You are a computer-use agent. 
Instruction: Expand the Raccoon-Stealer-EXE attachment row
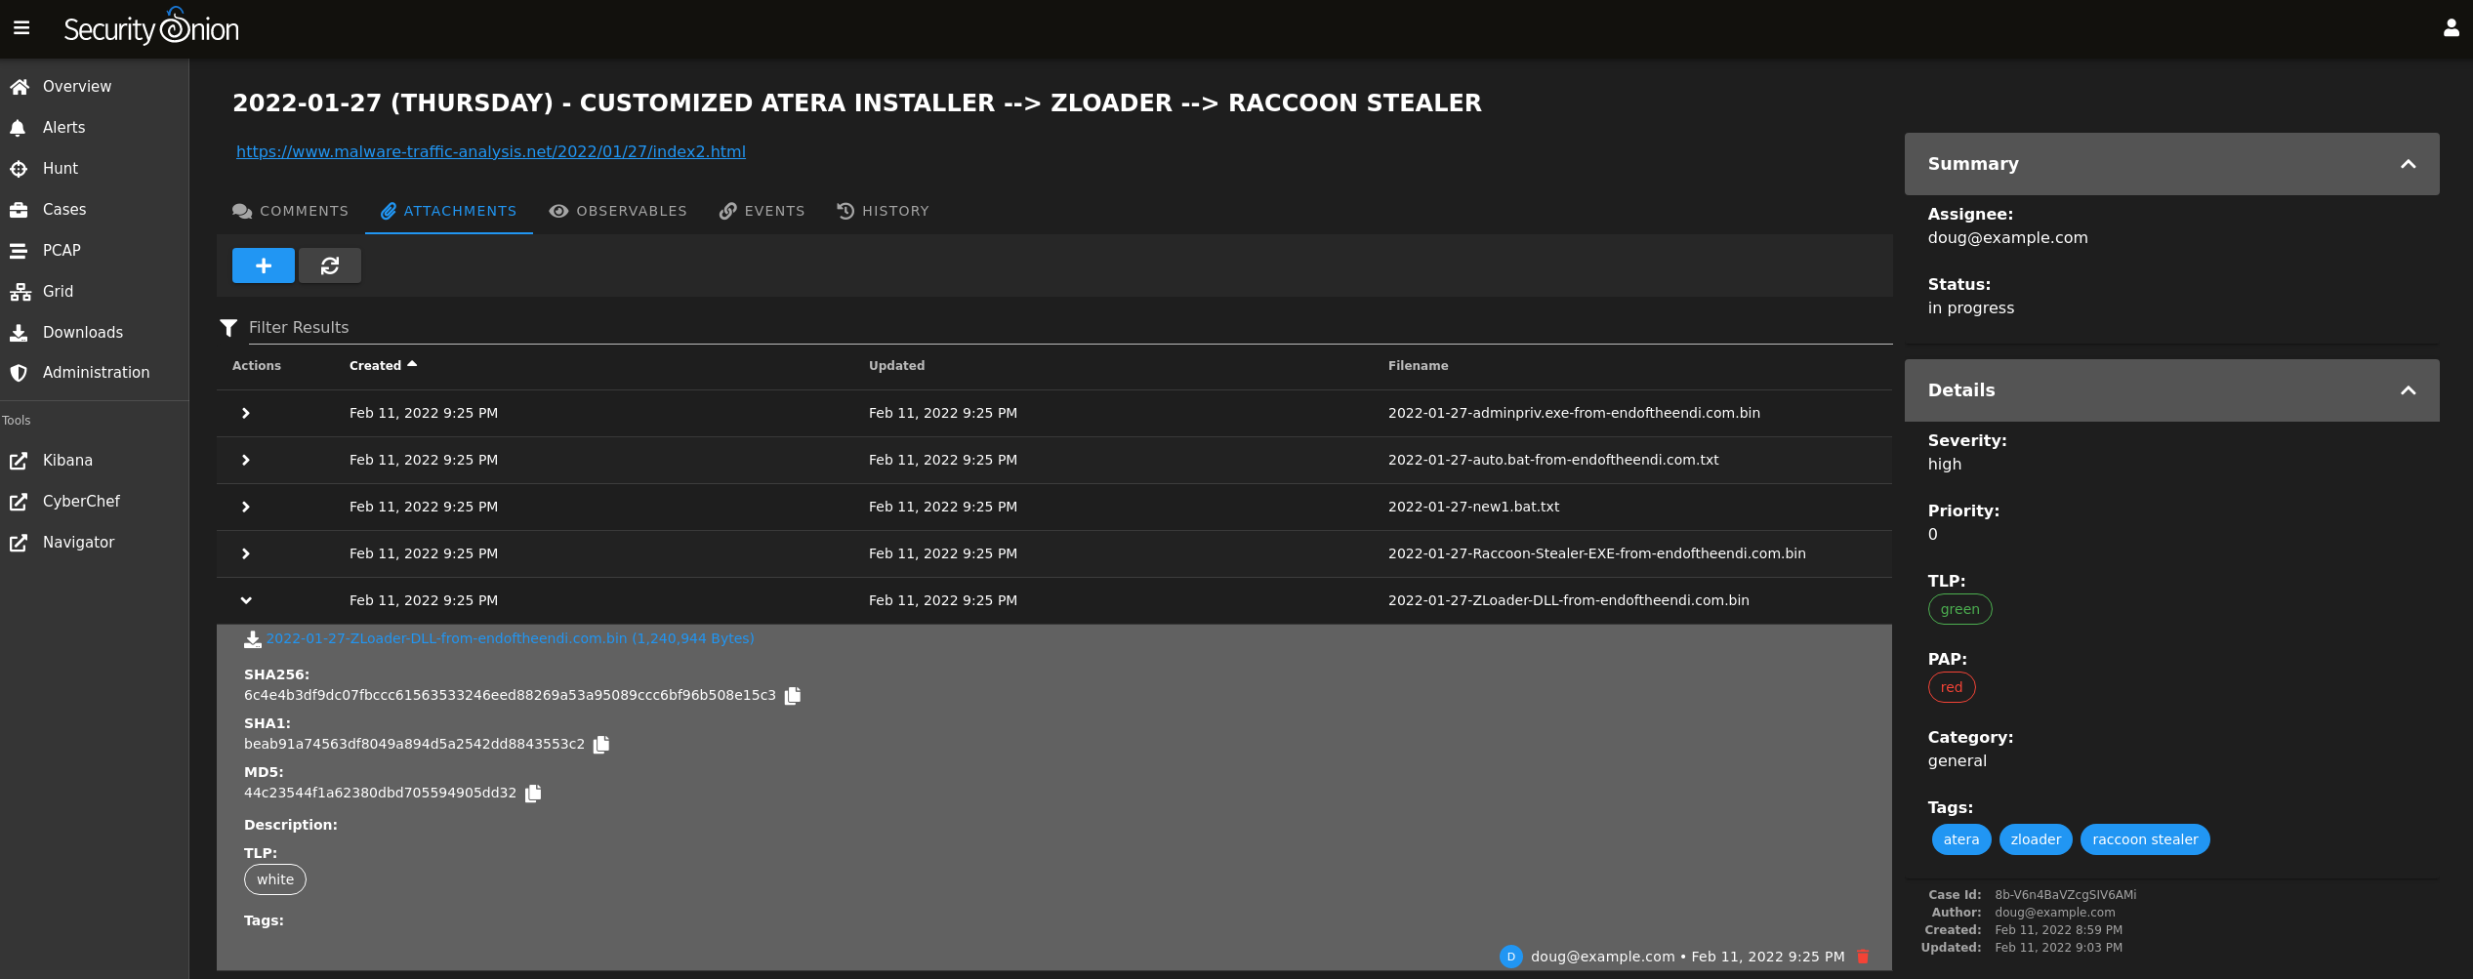click(x=246, y=553)
